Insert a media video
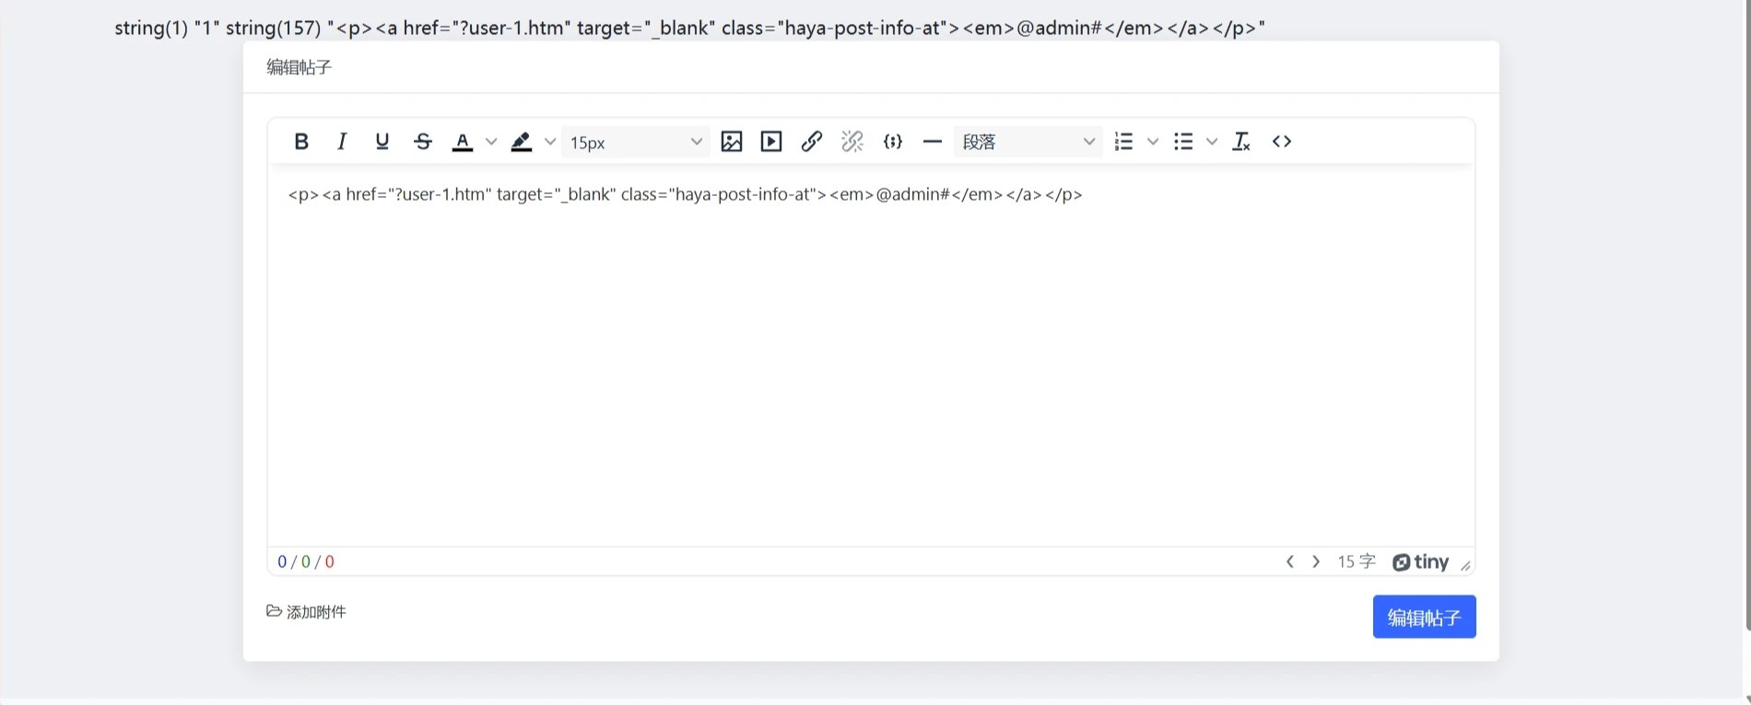This screenshot has width=1751, height=705. (771, 142)
